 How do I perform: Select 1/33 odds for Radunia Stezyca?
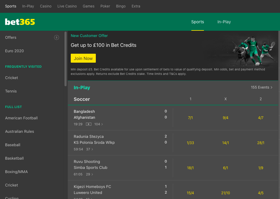[x=190, y=143]
